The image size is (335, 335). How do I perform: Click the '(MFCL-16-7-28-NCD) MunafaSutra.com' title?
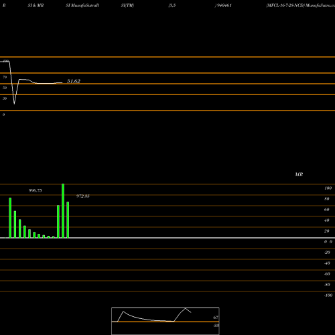300,5
